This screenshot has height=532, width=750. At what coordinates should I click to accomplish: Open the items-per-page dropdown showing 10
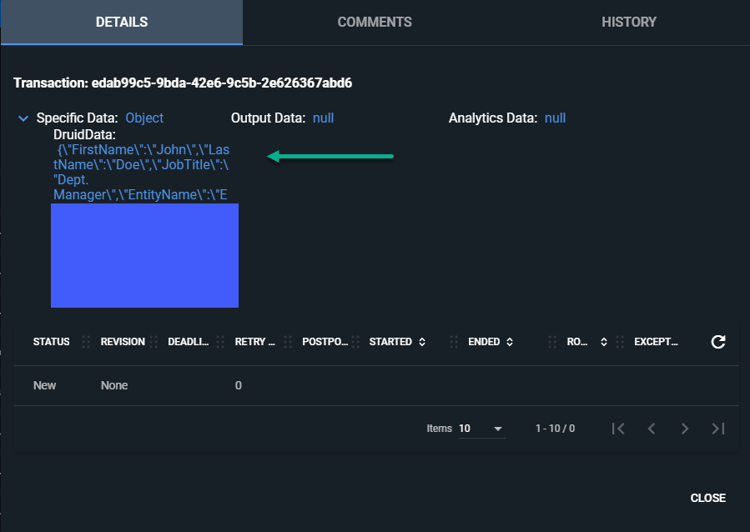coord(482,428)
